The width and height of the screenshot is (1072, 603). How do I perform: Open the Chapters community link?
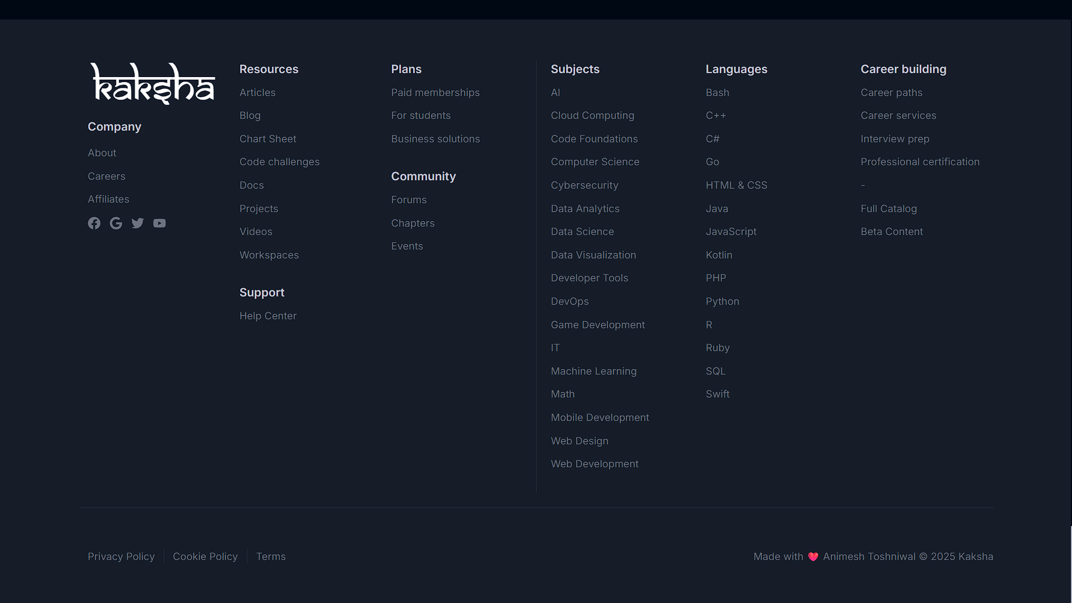(x=413, y=223)
